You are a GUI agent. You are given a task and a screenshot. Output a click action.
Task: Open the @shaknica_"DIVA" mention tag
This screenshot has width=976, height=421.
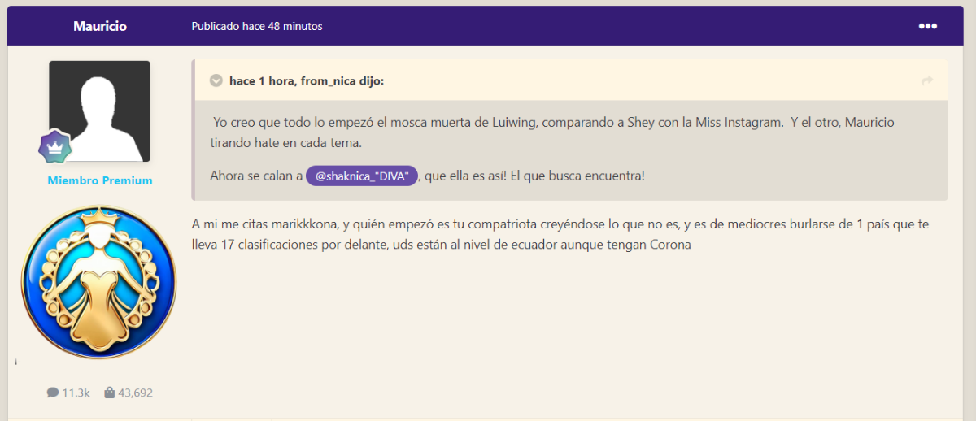362,176
